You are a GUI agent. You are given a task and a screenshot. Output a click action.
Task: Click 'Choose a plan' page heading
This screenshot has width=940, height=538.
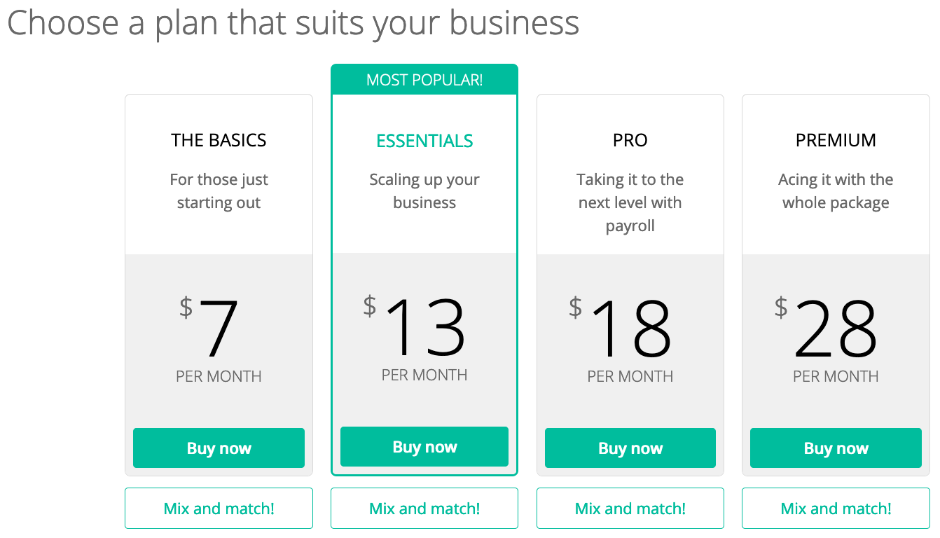(x=293, y=23)
